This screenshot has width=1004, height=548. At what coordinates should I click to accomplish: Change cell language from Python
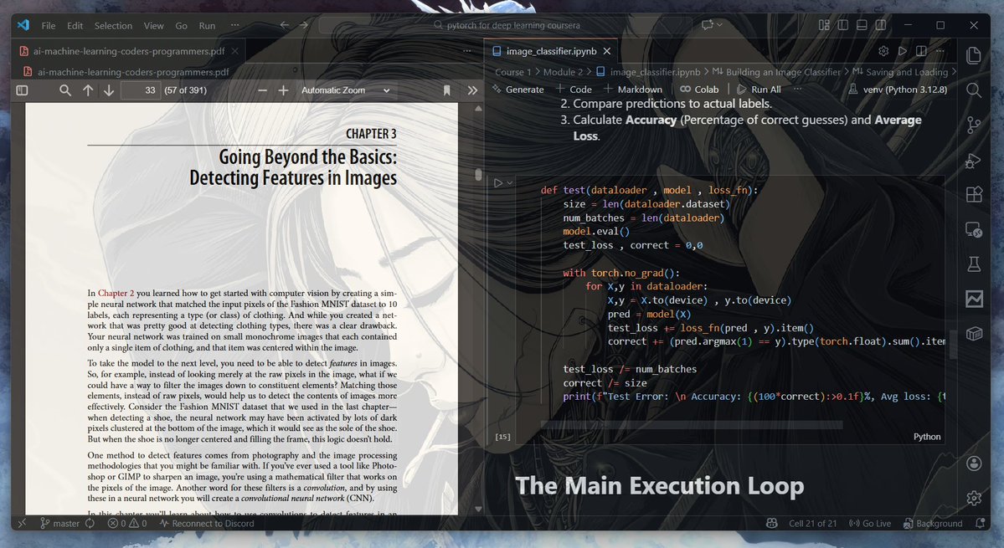coord(926,437)
